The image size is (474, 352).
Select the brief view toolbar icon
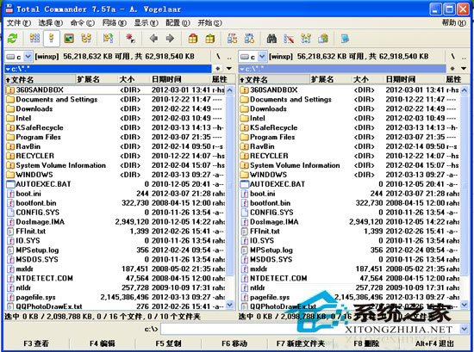[34, 39]
